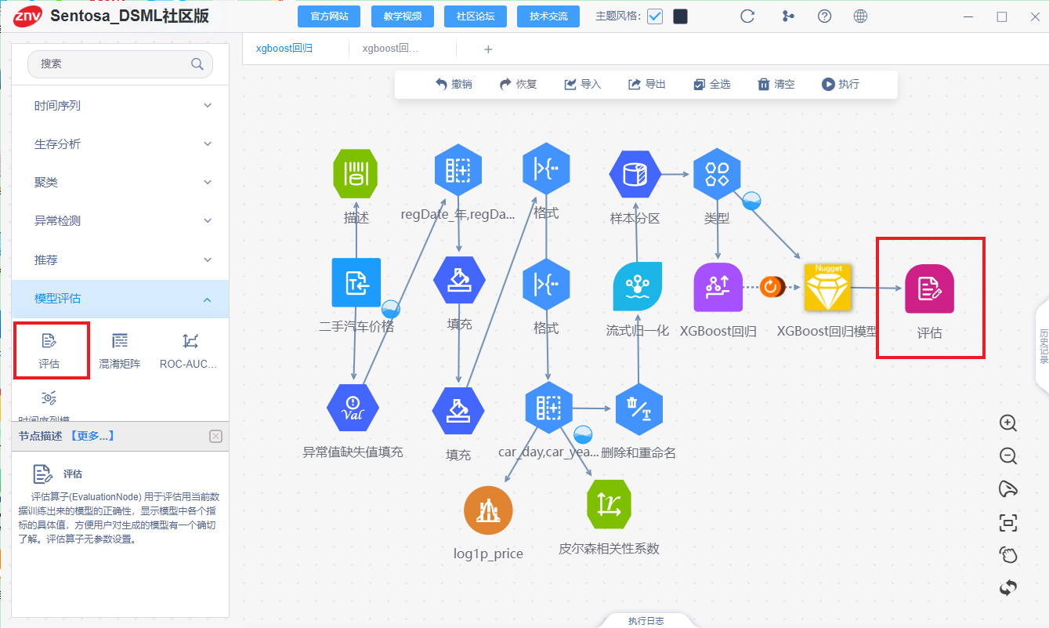Viewport: 1049px width, 628px height.
Task: Open the 历史记录 side panel
Action: (x=1043, y=345)
